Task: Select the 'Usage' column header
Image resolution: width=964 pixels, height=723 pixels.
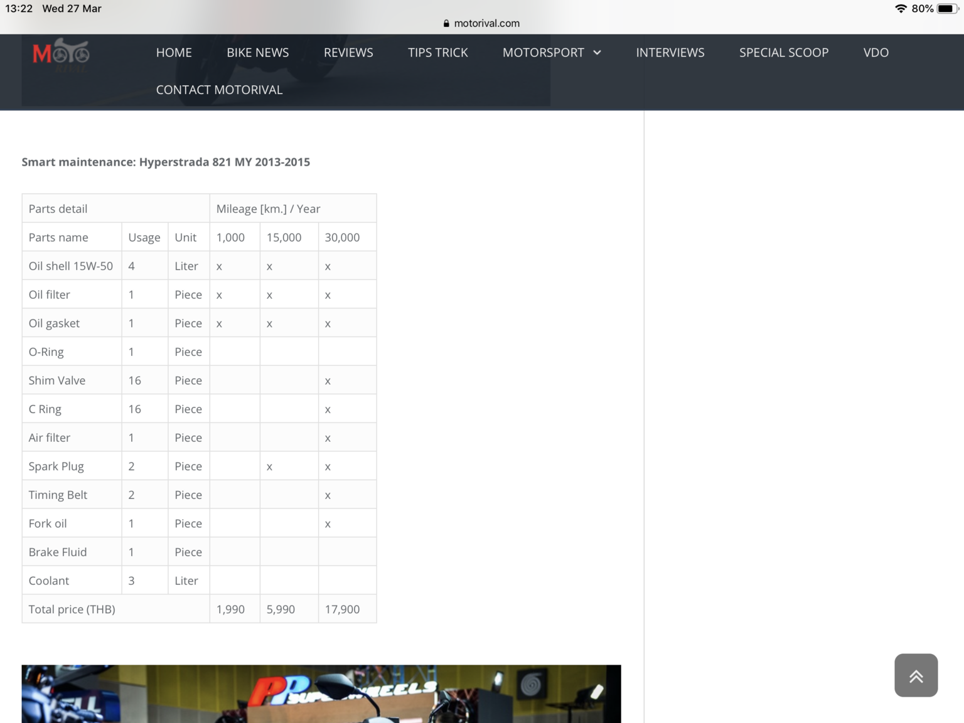Action: point(145,237)
